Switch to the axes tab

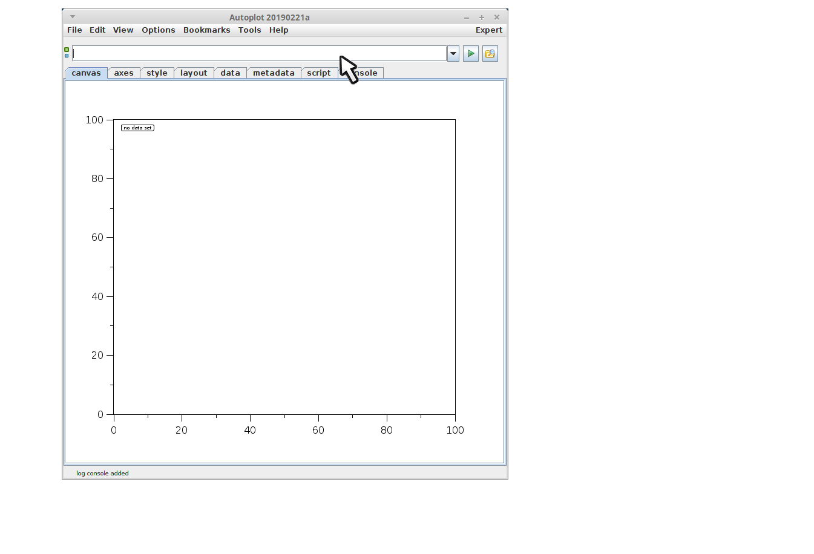point(123,73)
